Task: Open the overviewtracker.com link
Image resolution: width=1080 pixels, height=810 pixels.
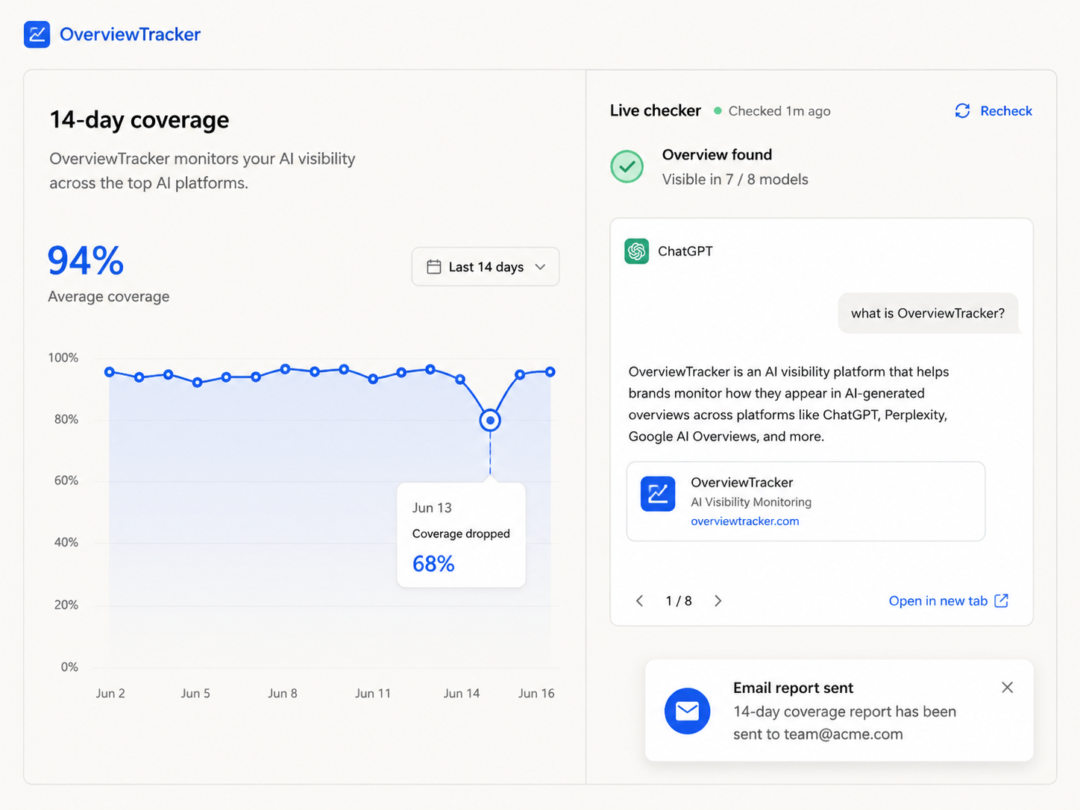Action: (744, 521)
